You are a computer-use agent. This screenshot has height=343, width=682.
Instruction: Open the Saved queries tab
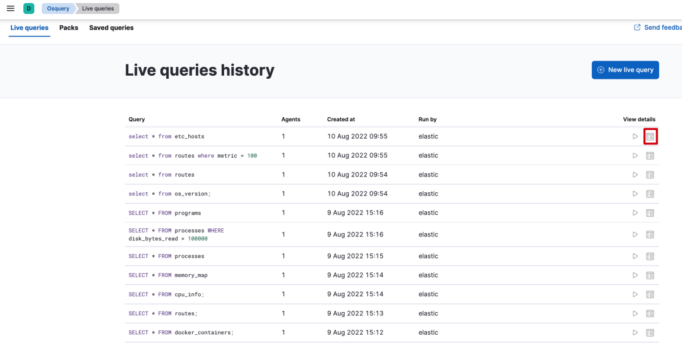point(111,28)
